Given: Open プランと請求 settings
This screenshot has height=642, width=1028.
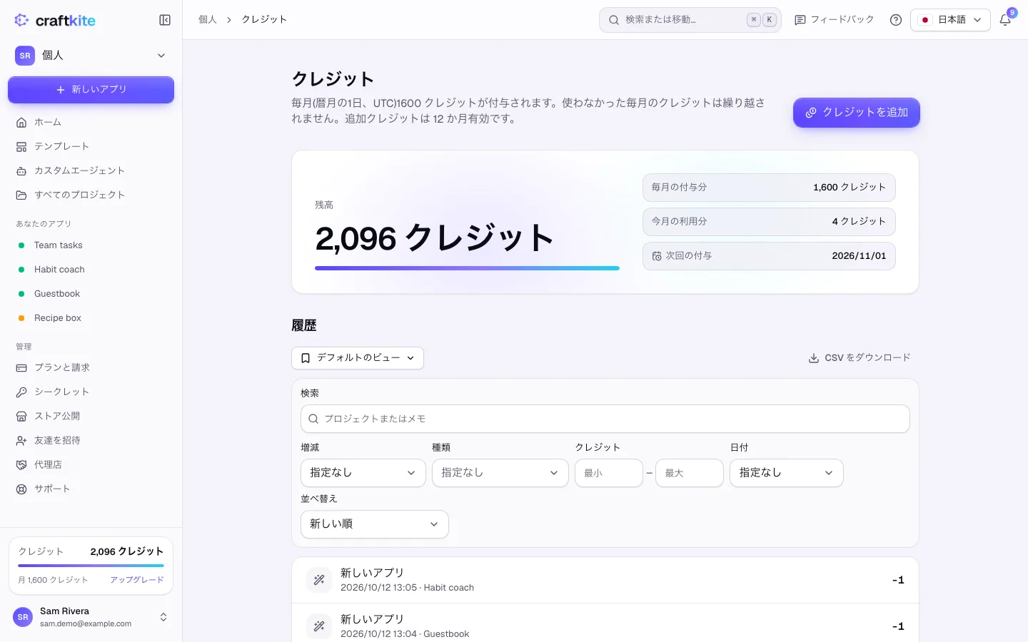Looking at the screenshot, I should [x=91, y=367].
